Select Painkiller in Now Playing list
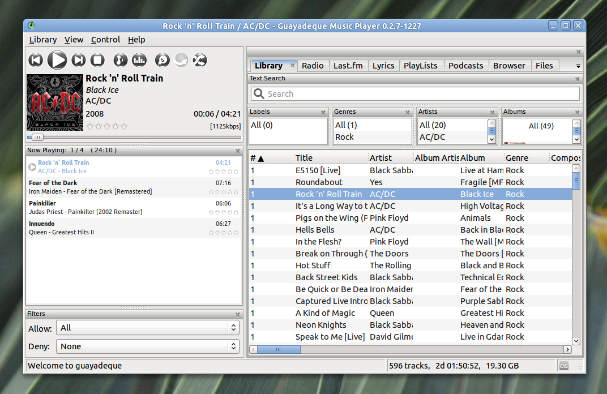607x394 pixels. pyautogui.click(x=134, y=207)
